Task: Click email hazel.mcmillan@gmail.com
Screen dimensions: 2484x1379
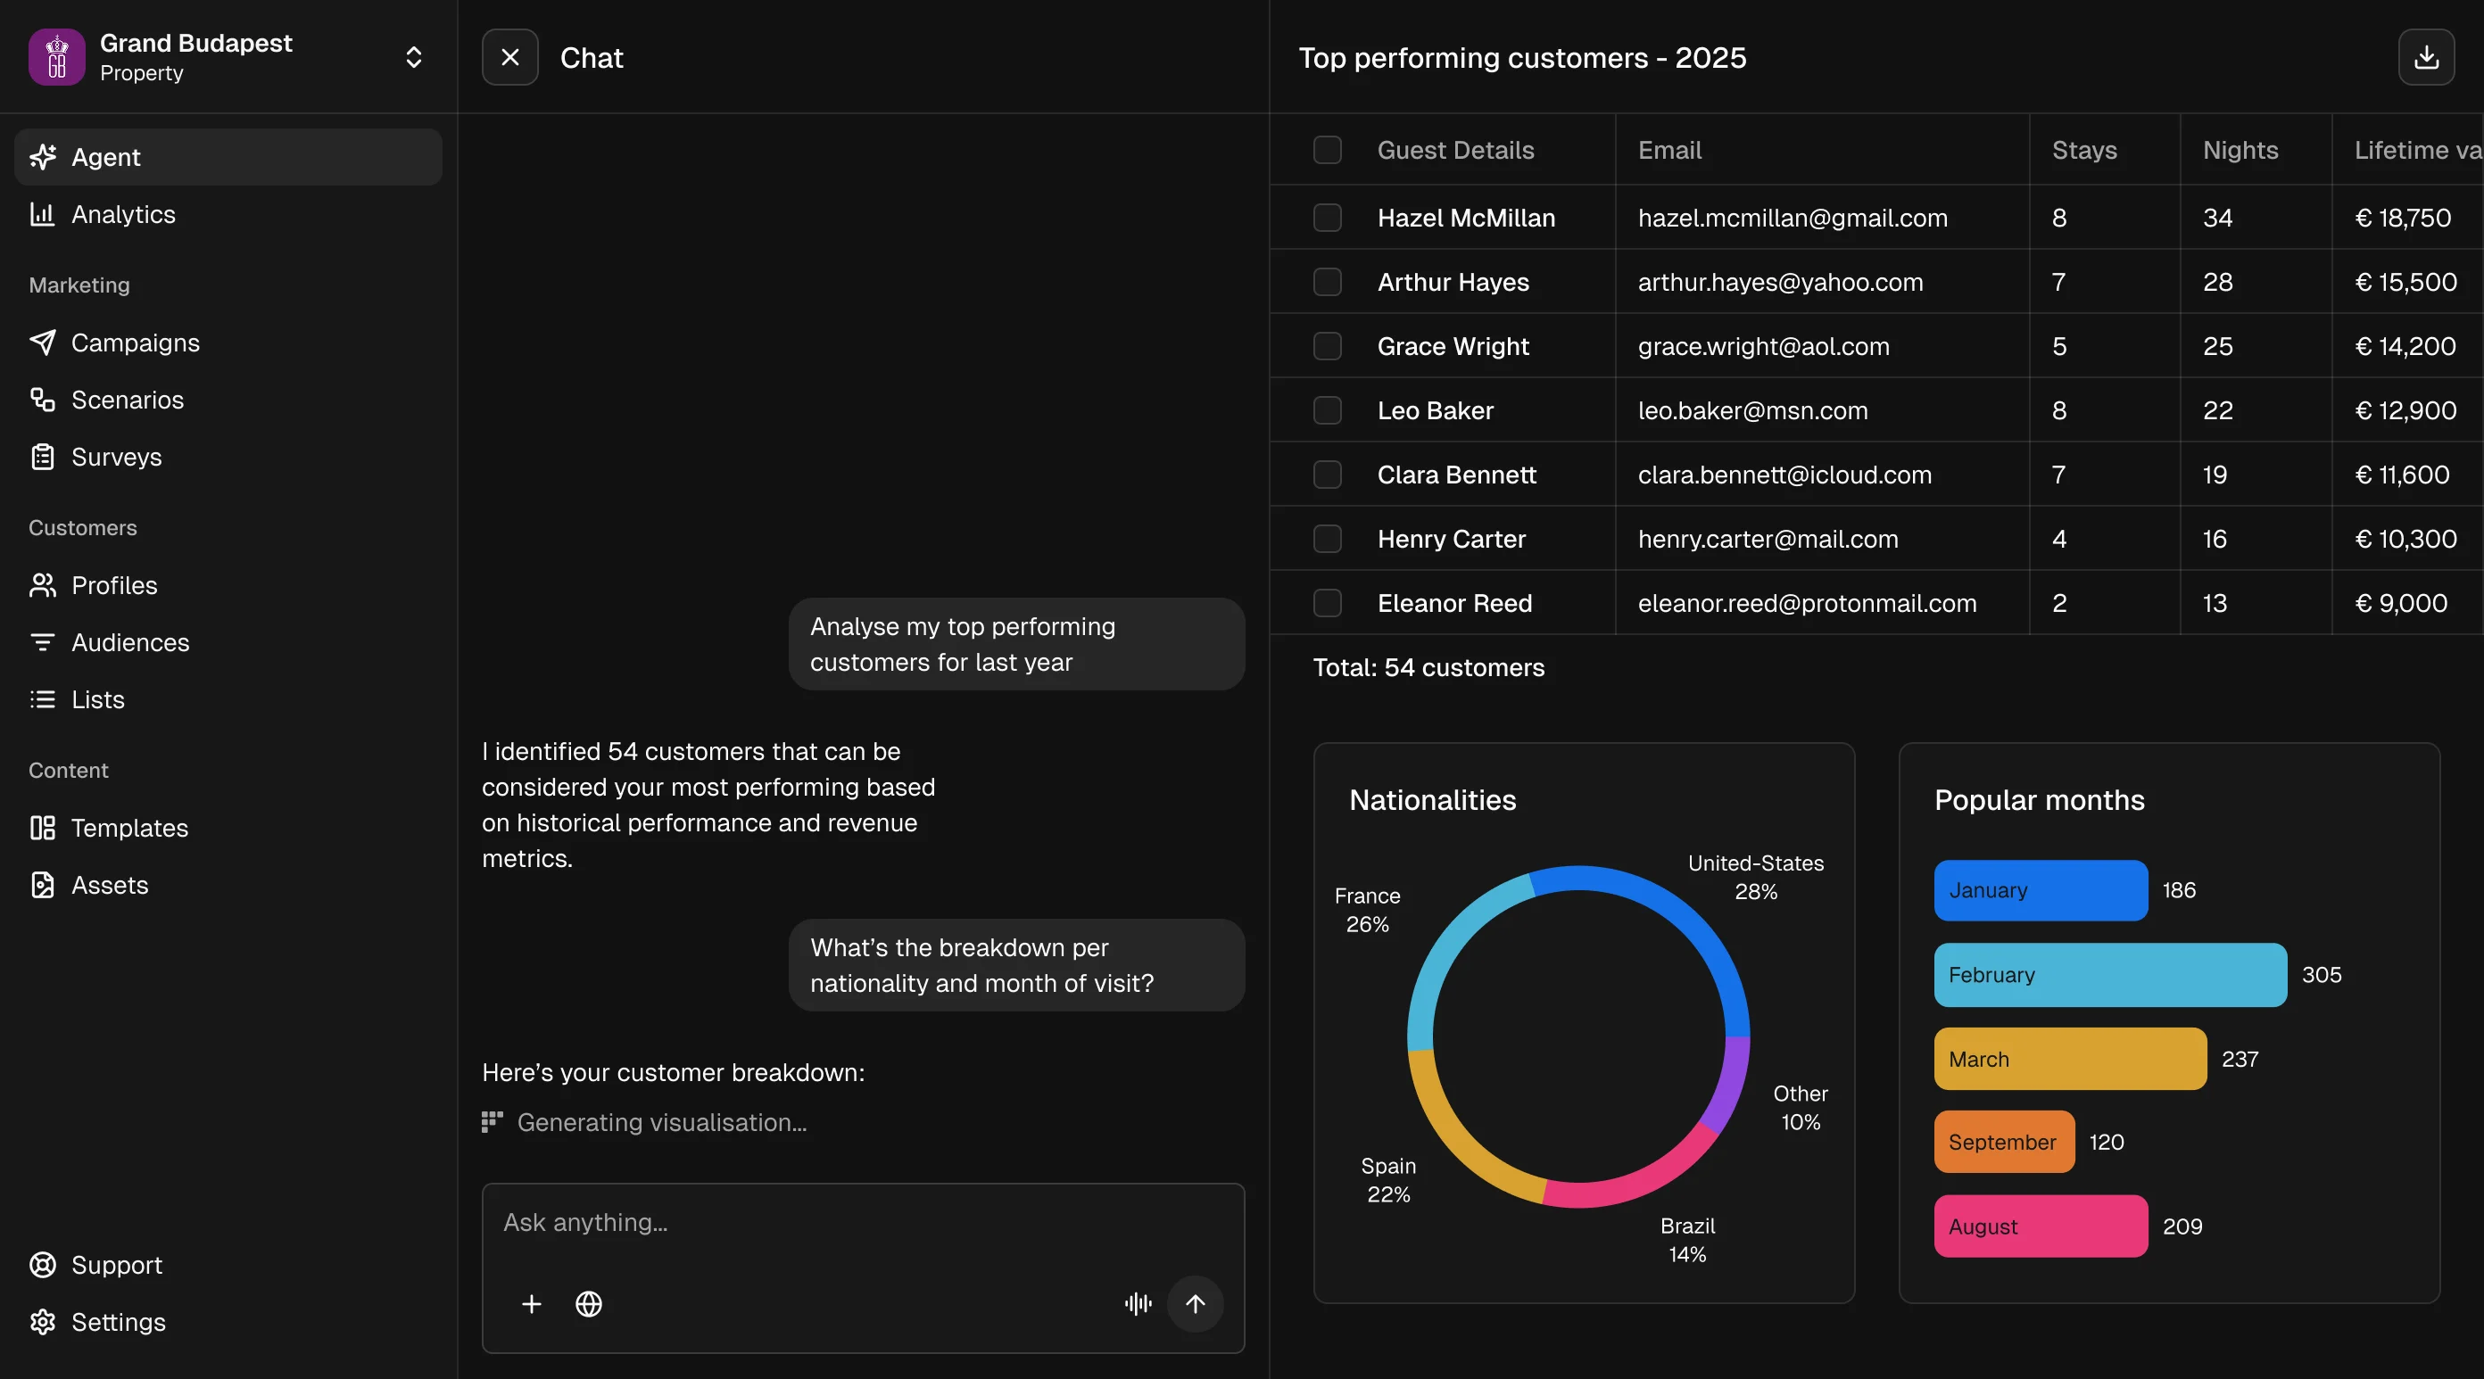Action: coord(1793,217)
